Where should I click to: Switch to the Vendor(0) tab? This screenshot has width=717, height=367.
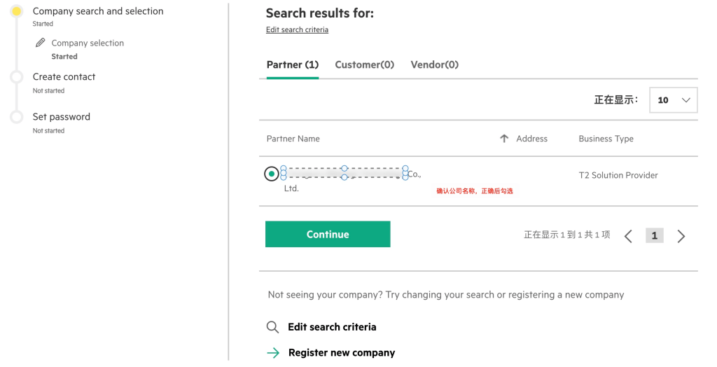434,64
